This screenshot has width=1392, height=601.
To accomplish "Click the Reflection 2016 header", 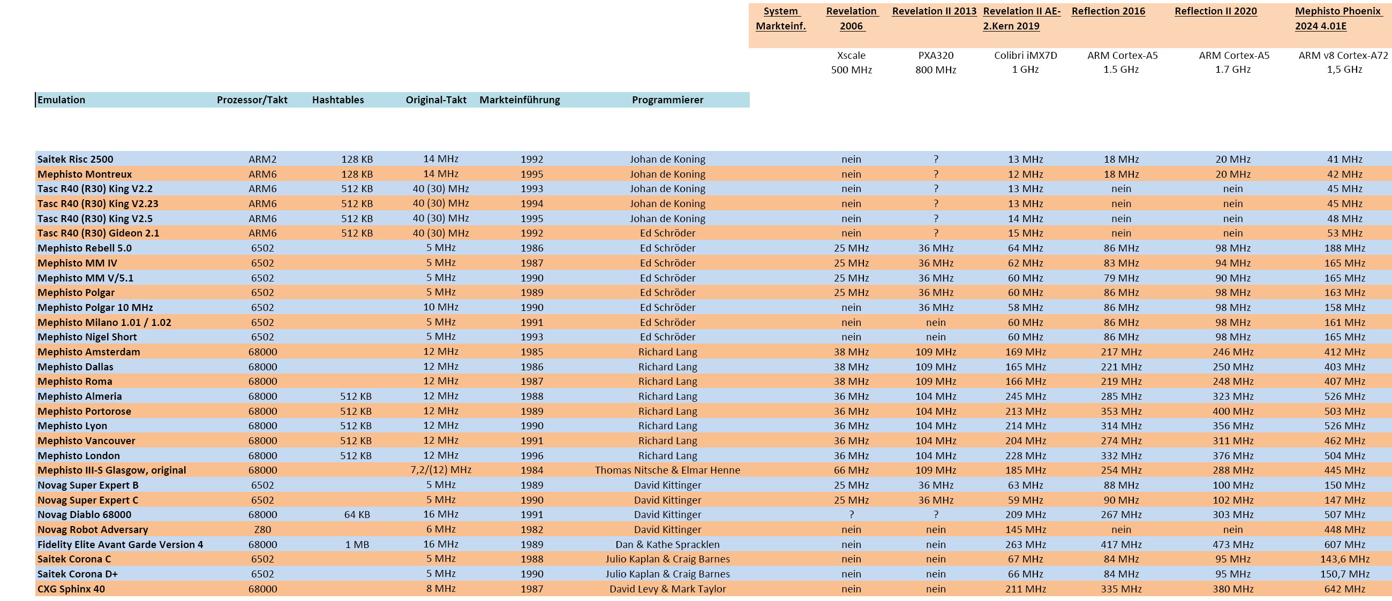I will [1108, 11].
